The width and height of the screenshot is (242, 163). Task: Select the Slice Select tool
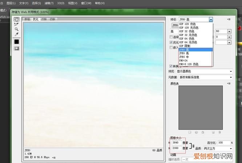(16, 24)
